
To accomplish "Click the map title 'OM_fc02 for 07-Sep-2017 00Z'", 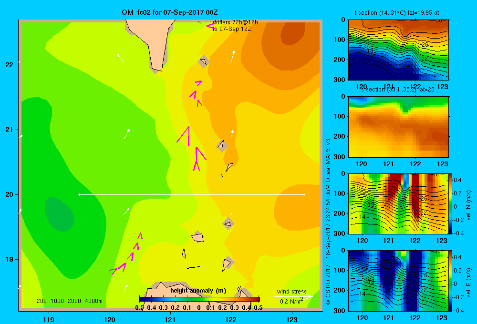I will [169, 12].
